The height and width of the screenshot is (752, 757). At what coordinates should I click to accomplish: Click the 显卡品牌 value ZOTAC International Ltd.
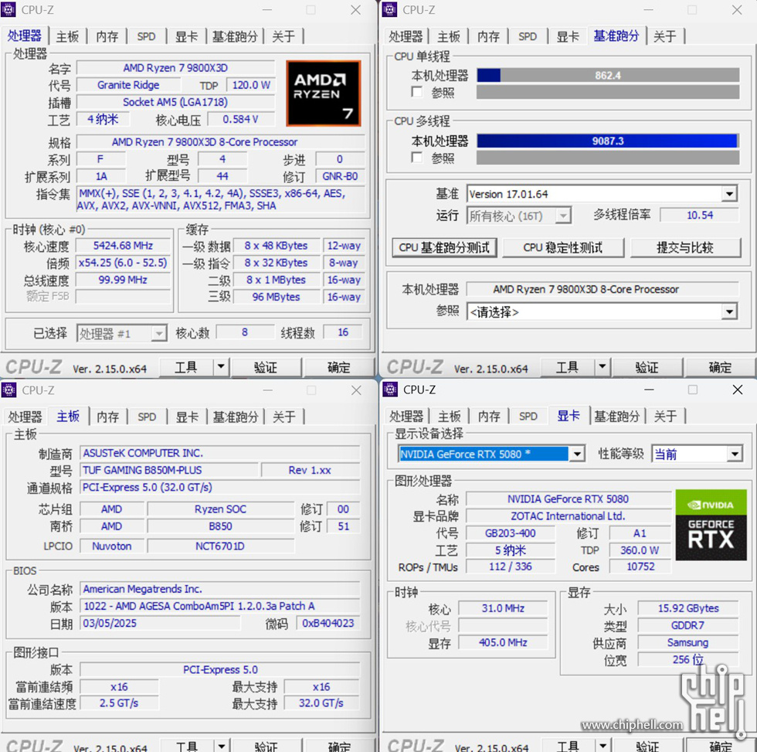pyautogui.click(x=569, y=516)
